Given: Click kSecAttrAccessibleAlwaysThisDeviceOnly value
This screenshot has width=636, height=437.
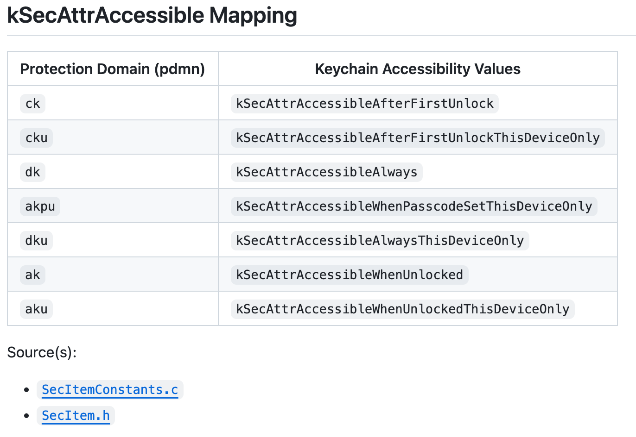Looking at the screenshot, I should click(380, 240).
